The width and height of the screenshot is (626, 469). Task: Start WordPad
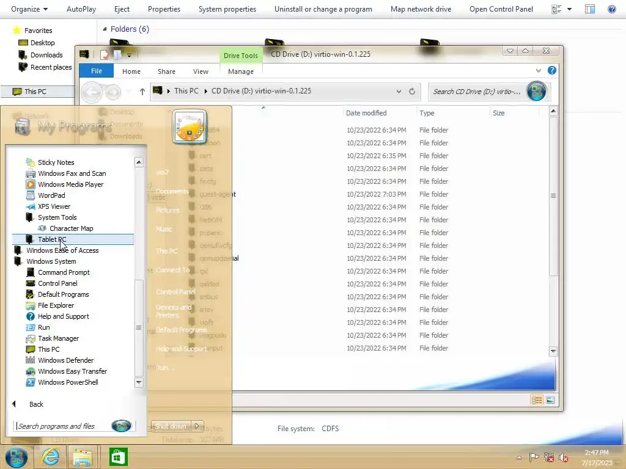coord(51,195)
